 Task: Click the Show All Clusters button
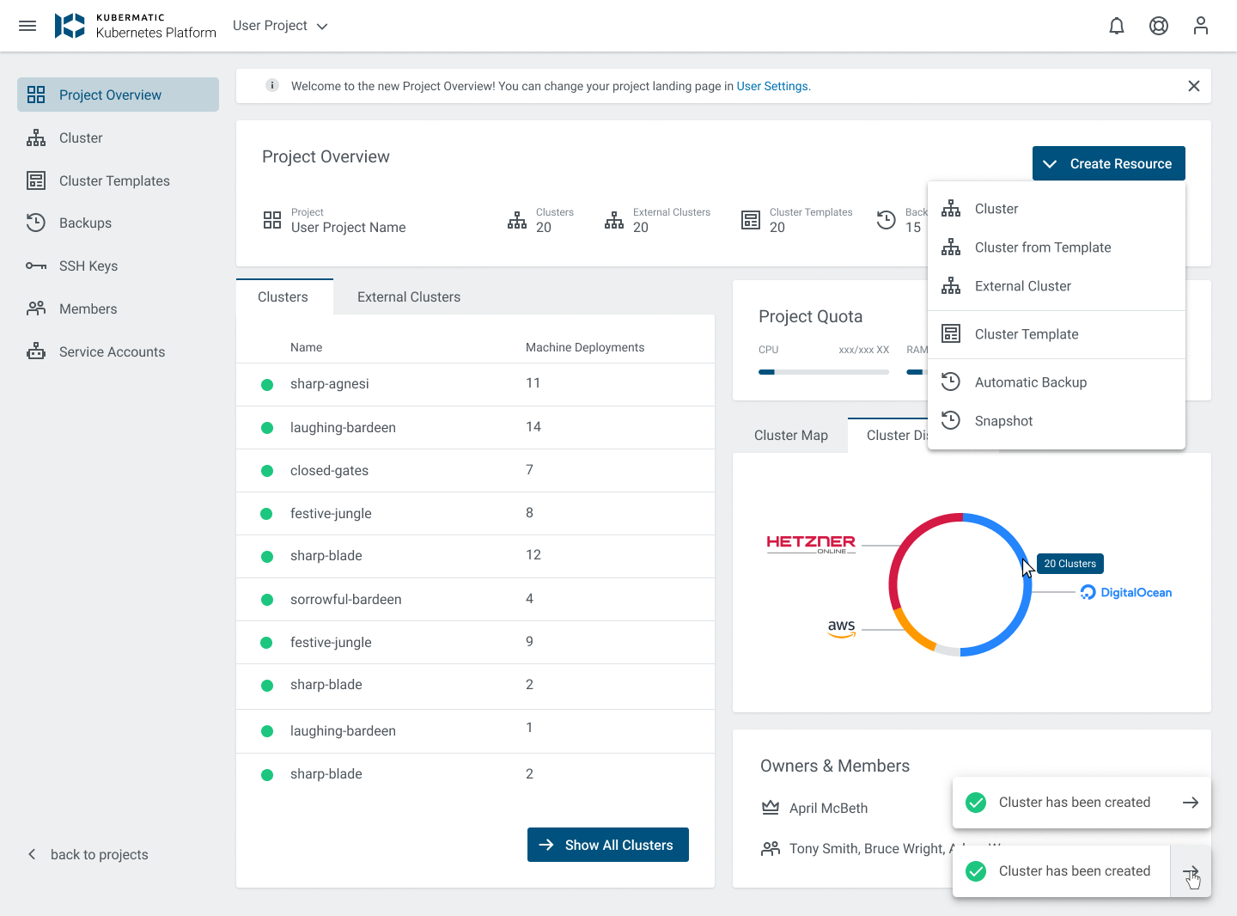click(607, 845)
